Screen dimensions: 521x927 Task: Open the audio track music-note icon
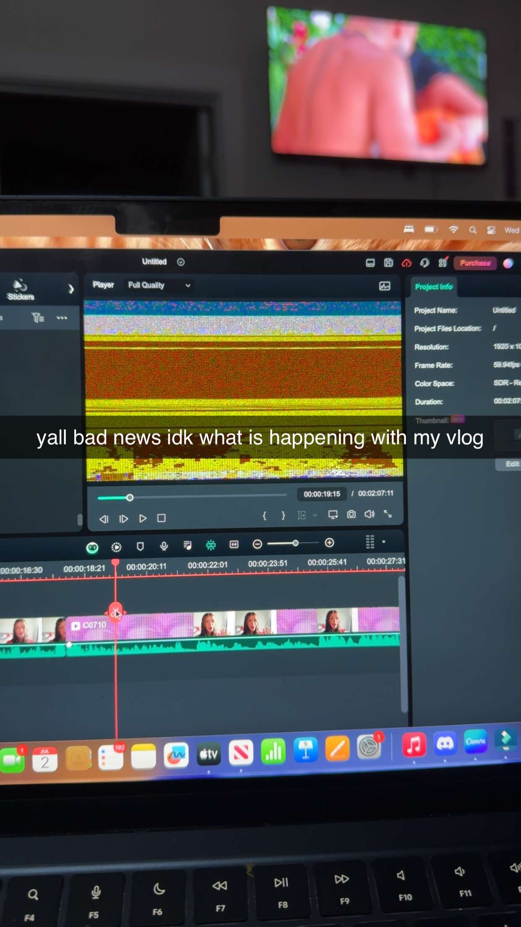(x=188, y=545)
